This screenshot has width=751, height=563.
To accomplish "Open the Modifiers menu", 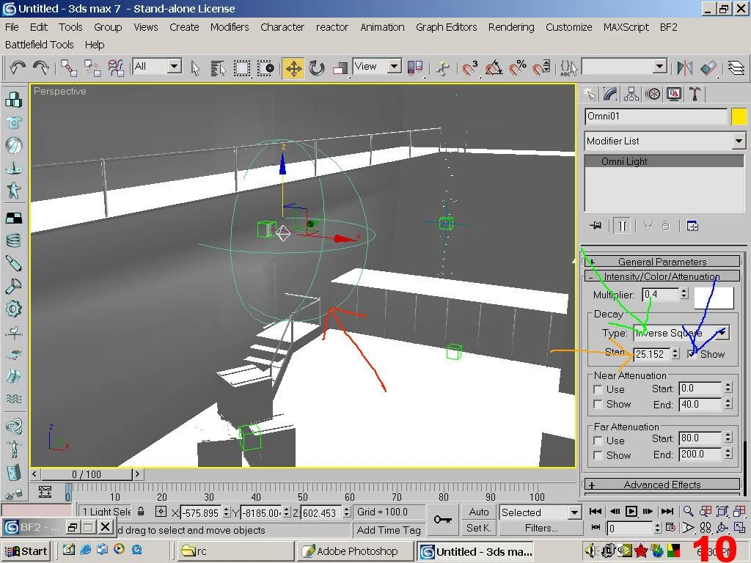I will click(x=229, y=27).
